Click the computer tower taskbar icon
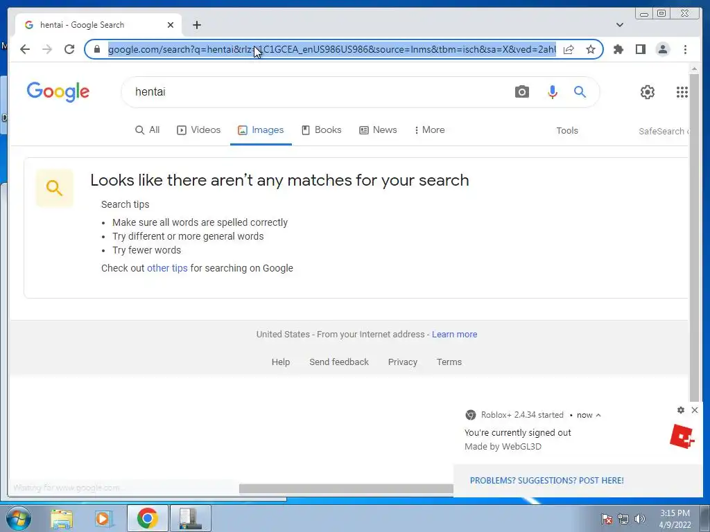Image resolution: width=710 pixels, height=532 pixels. [x=190, y=518]
